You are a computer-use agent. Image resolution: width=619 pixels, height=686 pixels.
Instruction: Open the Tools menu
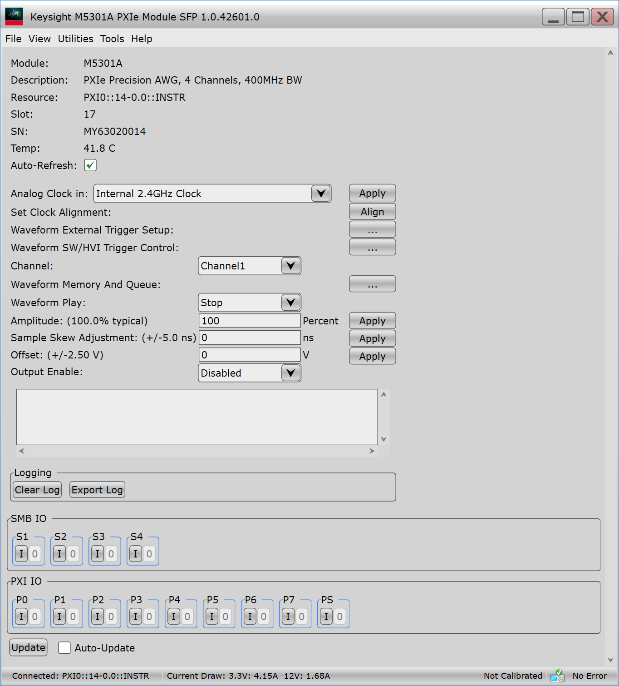(112, 39)
